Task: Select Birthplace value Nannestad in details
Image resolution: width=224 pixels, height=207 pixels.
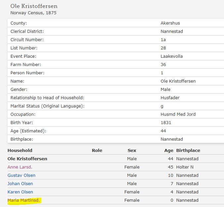Action: coord(172,139)
